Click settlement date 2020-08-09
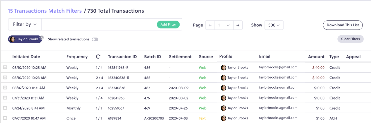Image resolution: width=371 pixels, height=123 pixels. point(179,88)
